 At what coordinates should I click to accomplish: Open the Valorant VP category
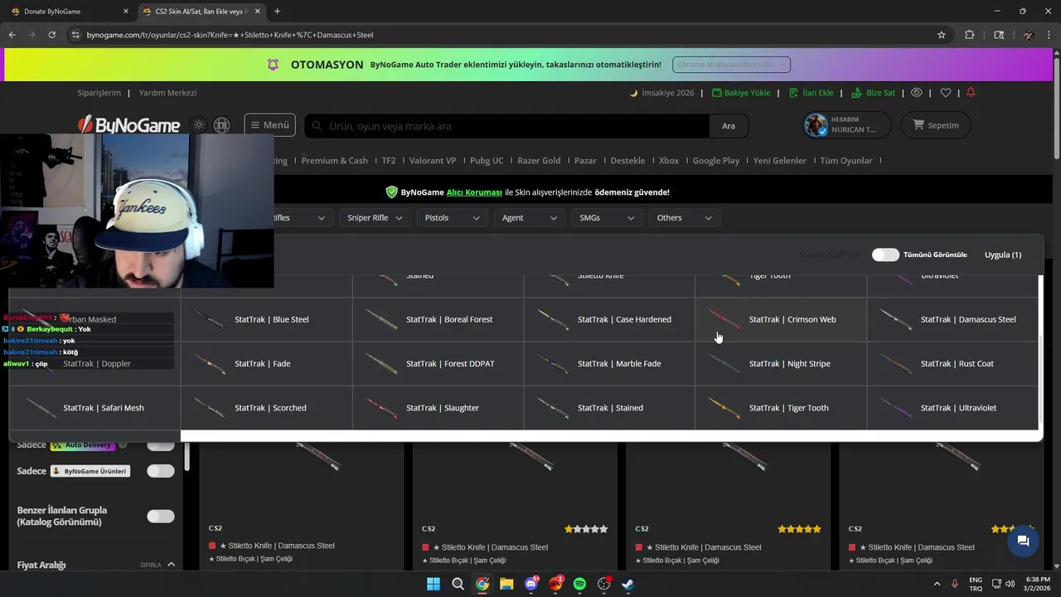433,160
